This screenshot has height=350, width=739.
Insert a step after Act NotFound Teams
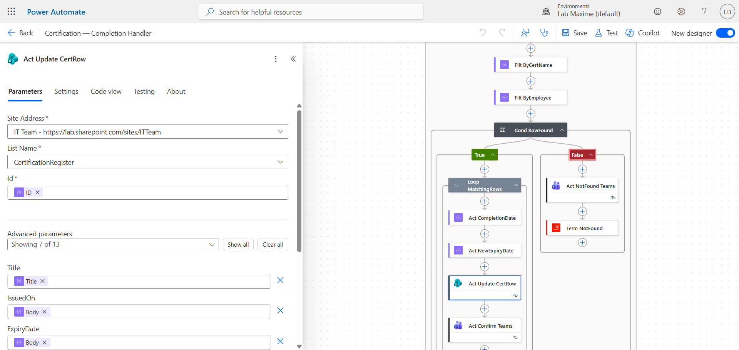(x=582, y=211)
